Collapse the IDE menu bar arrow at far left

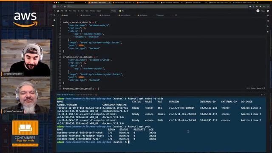pyautogui.click(x=54, y=11)
